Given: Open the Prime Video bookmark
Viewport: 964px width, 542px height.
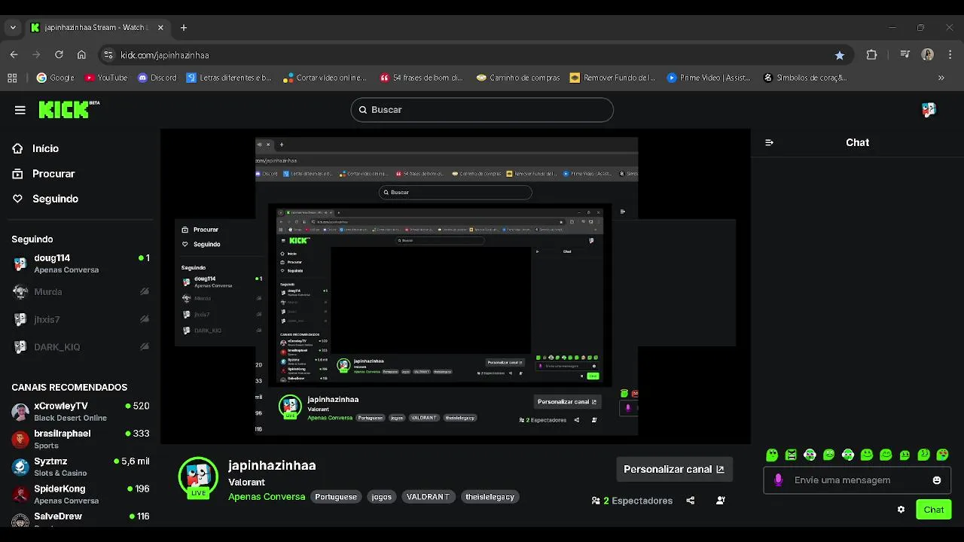Looking at the screenshot, I should [709, 78].
